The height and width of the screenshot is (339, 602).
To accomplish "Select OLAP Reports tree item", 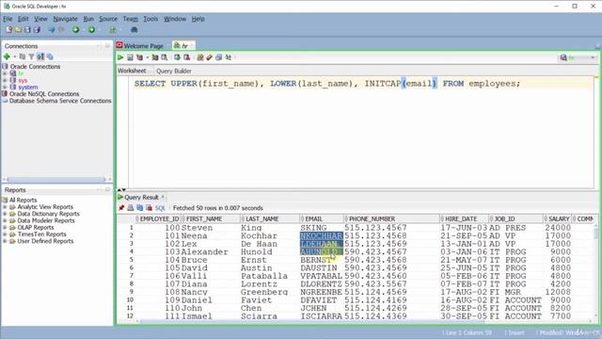I will click(36, 227).
